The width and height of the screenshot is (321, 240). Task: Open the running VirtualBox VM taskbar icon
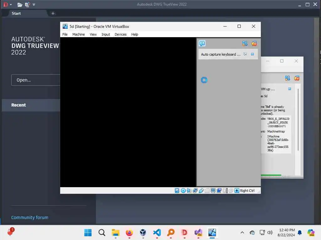[x=212, y=232]
